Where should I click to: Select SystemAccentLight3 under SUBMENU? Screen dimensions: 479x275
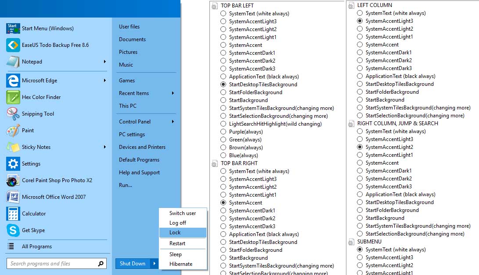[360, 257]
